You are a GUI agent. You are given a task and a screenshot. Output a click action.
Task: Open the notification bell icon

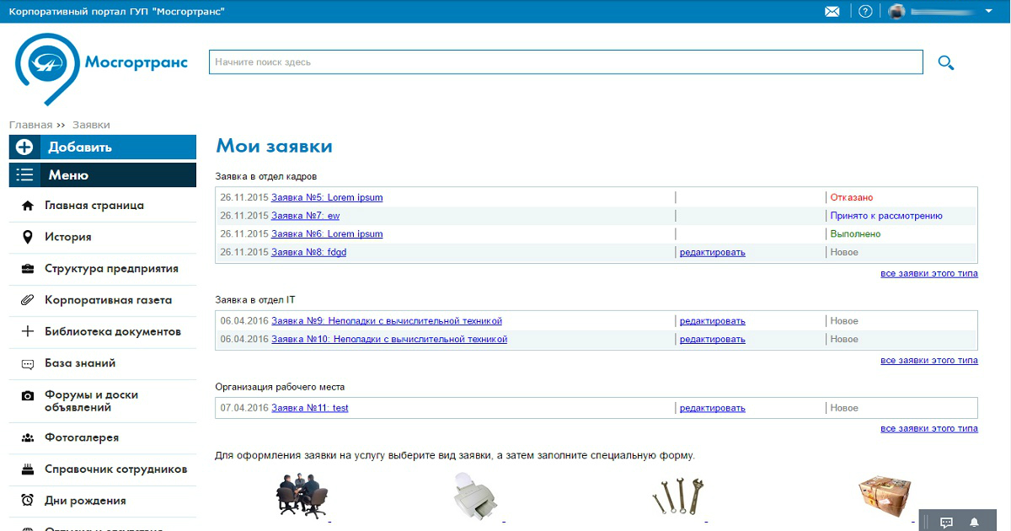pyautogui.click(x=974, y=522)
